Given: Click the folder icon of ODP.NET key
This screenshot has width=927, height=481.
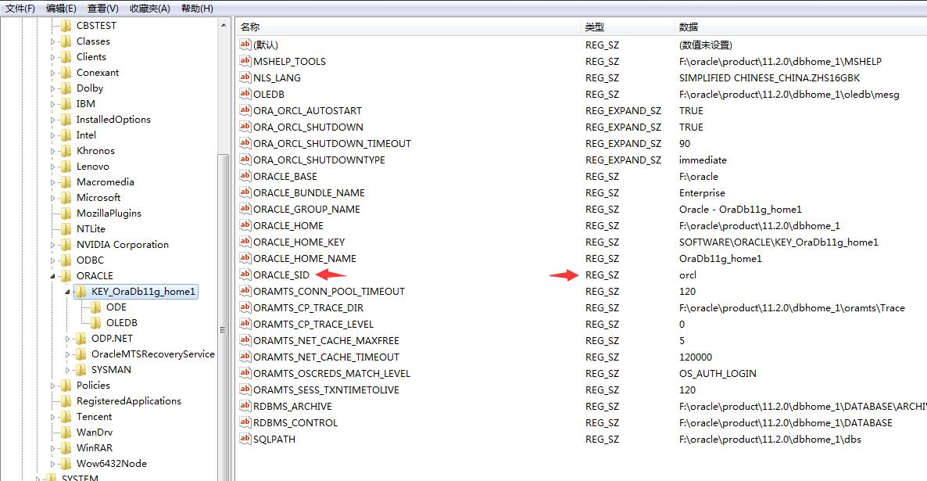Looking at the screenshot, I should click(81, 339).
